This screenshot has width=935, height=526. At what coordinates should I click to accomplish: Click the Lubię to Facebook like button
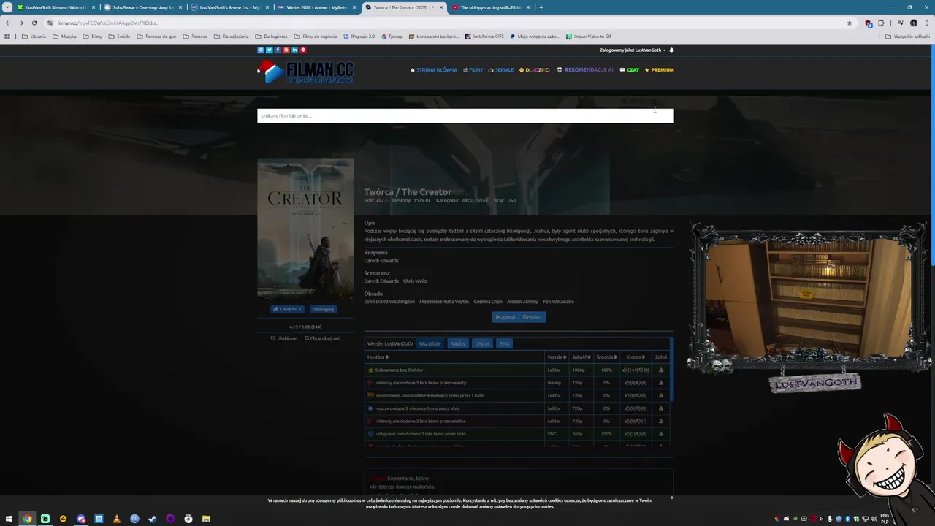(x=286, y=309)
